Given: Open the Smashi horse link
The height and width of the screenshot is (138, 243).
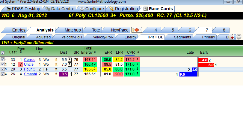Looking at the screenshot, I should [30, 74].
